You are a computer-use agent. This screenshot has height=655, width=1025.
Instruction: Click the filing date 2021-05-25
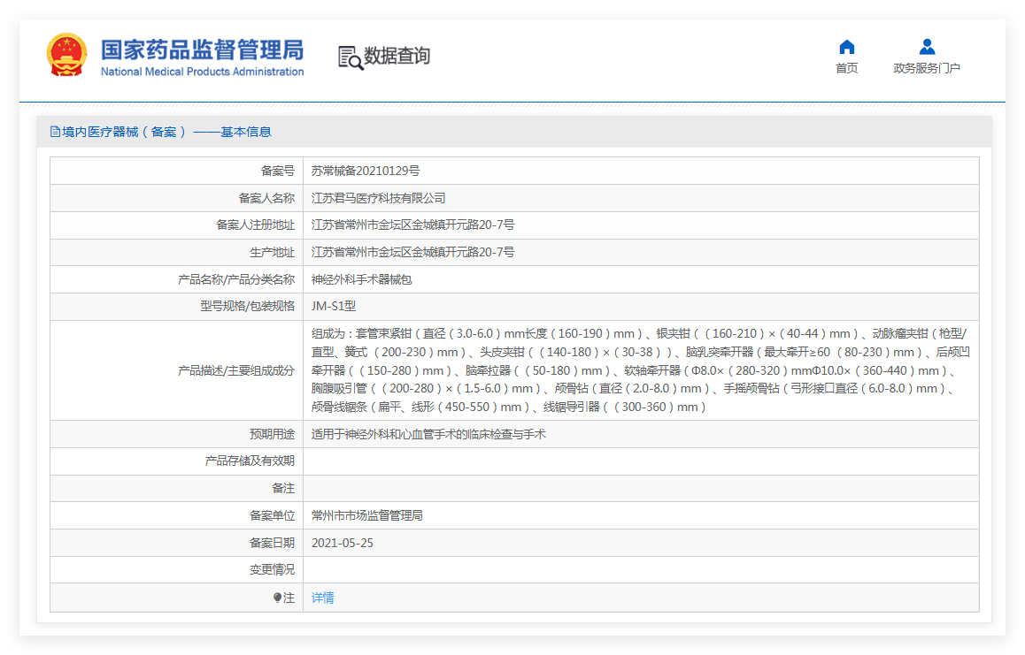pyautogui.click(x=343, y=543)
